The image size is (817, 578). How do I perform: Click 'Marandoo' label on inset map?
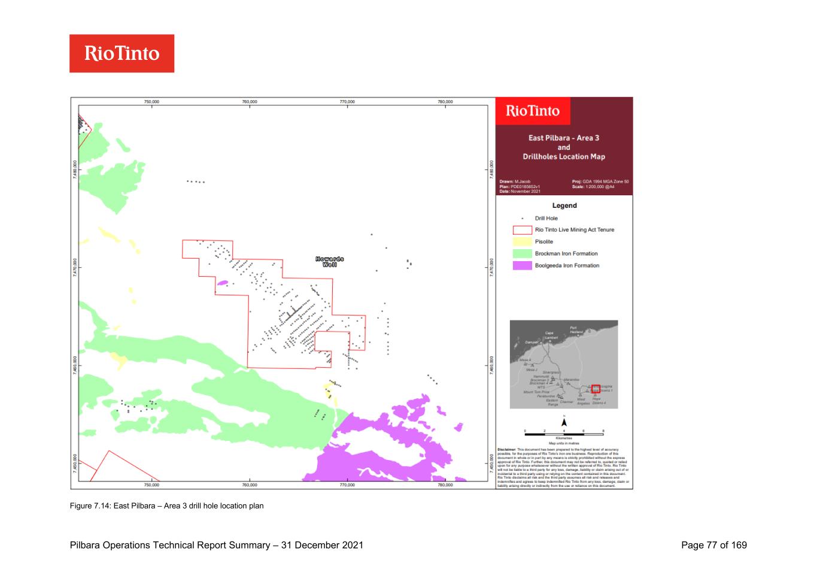pyautogui.click(x=571, y=380)
